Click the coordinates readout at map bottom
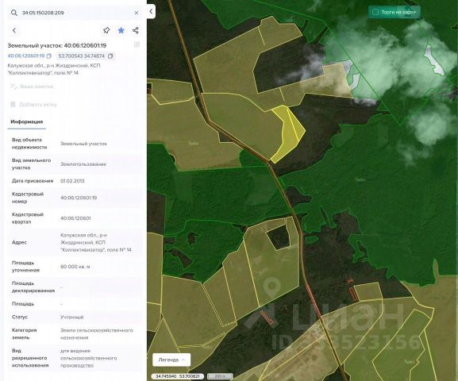 tap(177, 376)
